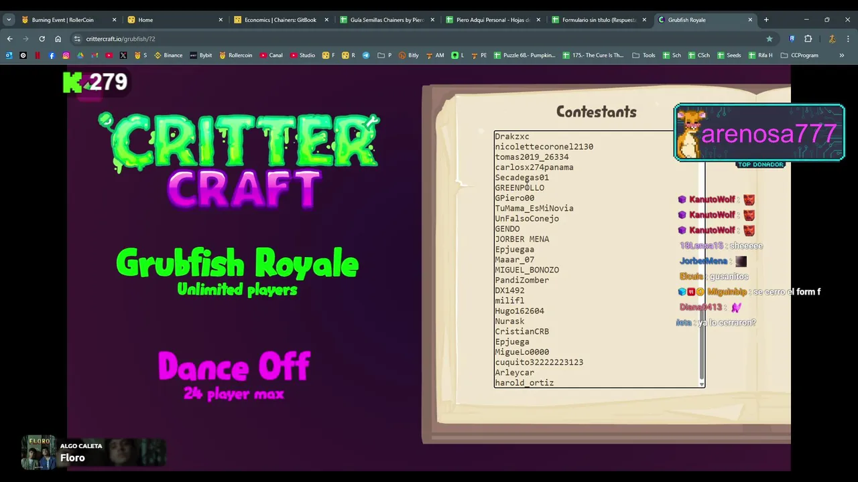
Task: Open the 'CSch' sheet bookmark
Action: tap(699, 55)
